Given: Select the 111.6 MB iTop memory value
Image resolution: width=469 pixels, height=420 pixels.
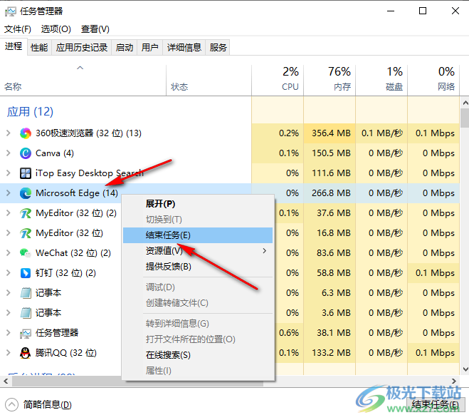Looking at the screenshot, I should coord(331,173).
